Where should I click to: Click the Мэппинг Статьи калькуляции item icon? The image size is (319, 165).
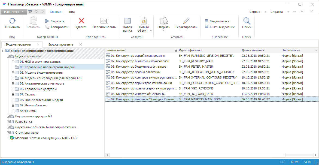point(12,138)
